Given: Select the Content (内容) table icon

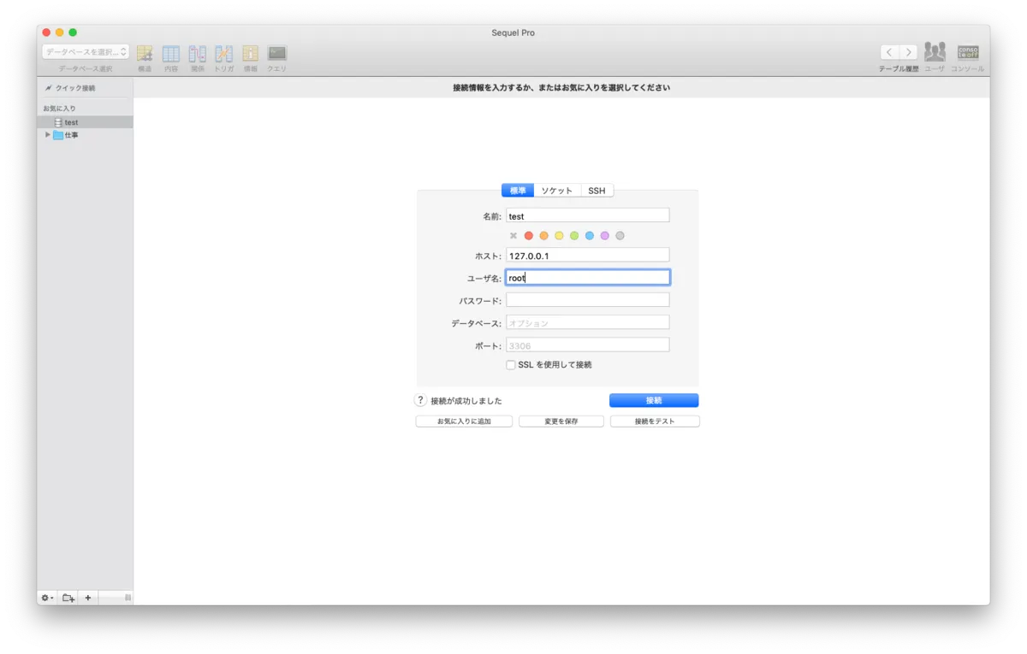Looking at the screenshot, I should point(171,53).
